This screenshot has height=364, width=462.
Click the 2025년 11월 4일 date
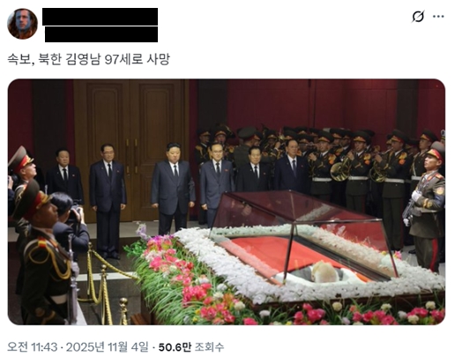pos(108,347)
